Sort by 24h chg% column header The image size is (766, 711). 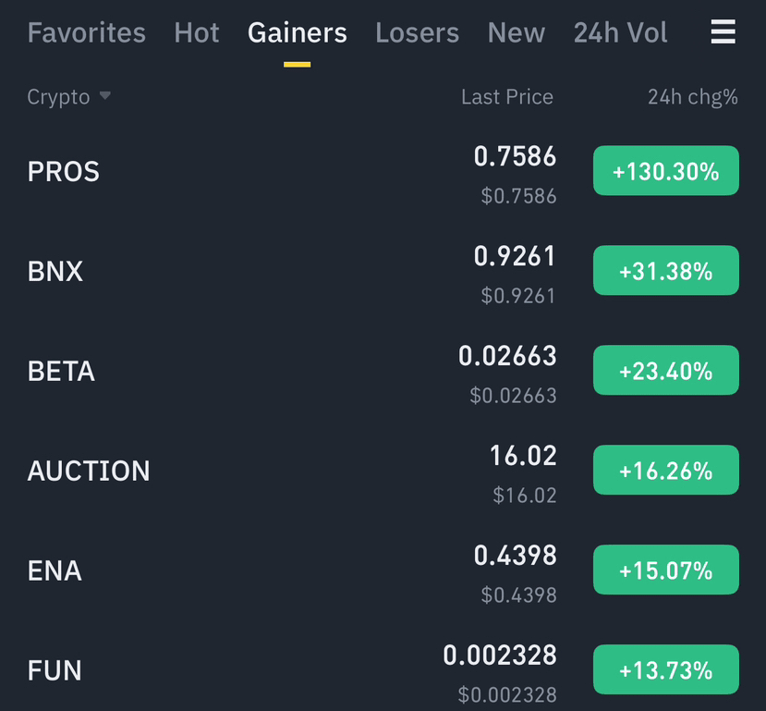click(x=692, y=97)
